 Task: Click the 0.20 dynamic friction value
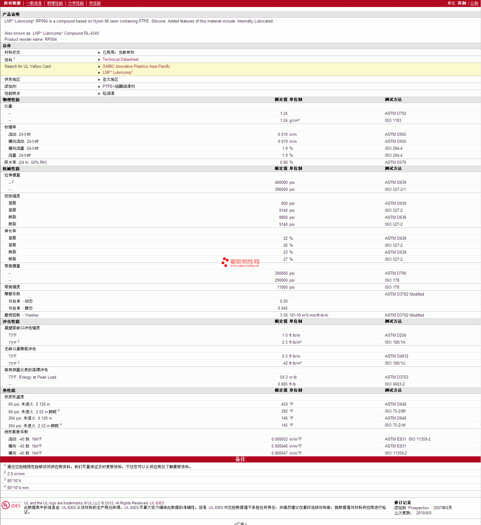(x=284, y=301)
